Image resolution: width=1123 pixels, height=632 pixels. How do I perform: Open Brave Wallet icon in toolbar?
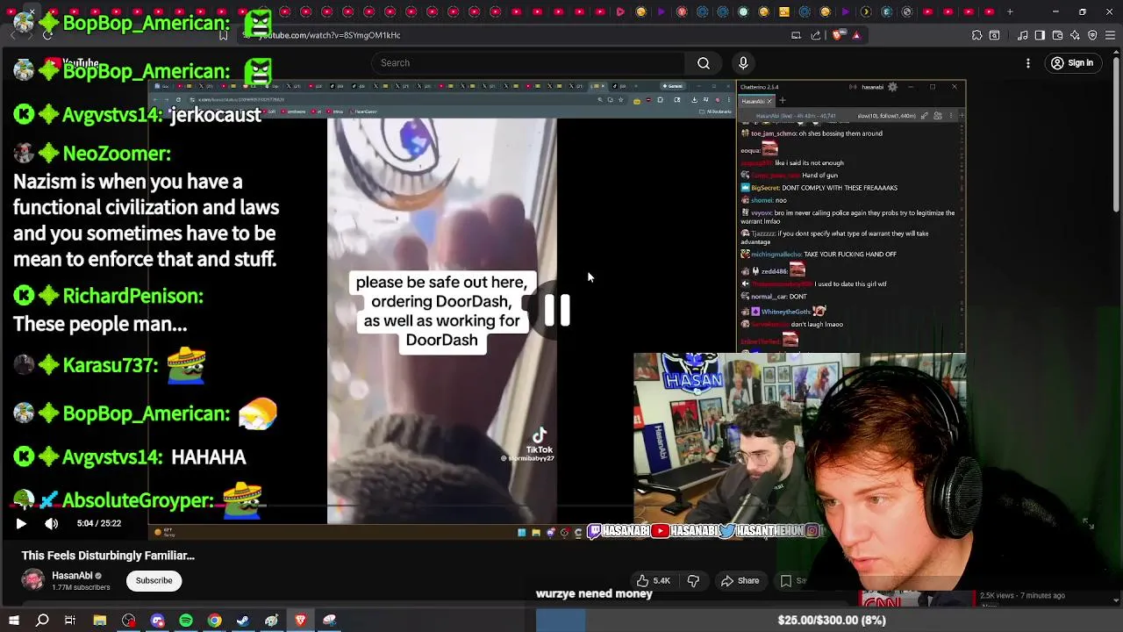click(1057, 35)
